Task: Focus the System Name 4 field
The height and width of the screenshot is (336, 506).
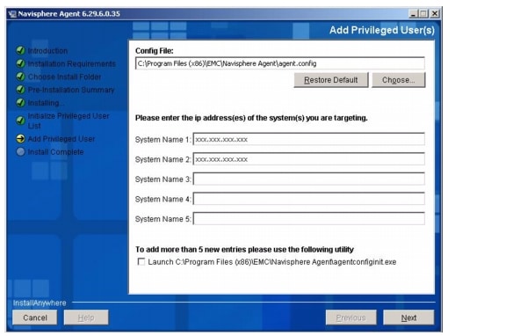Action: (309, 199)
